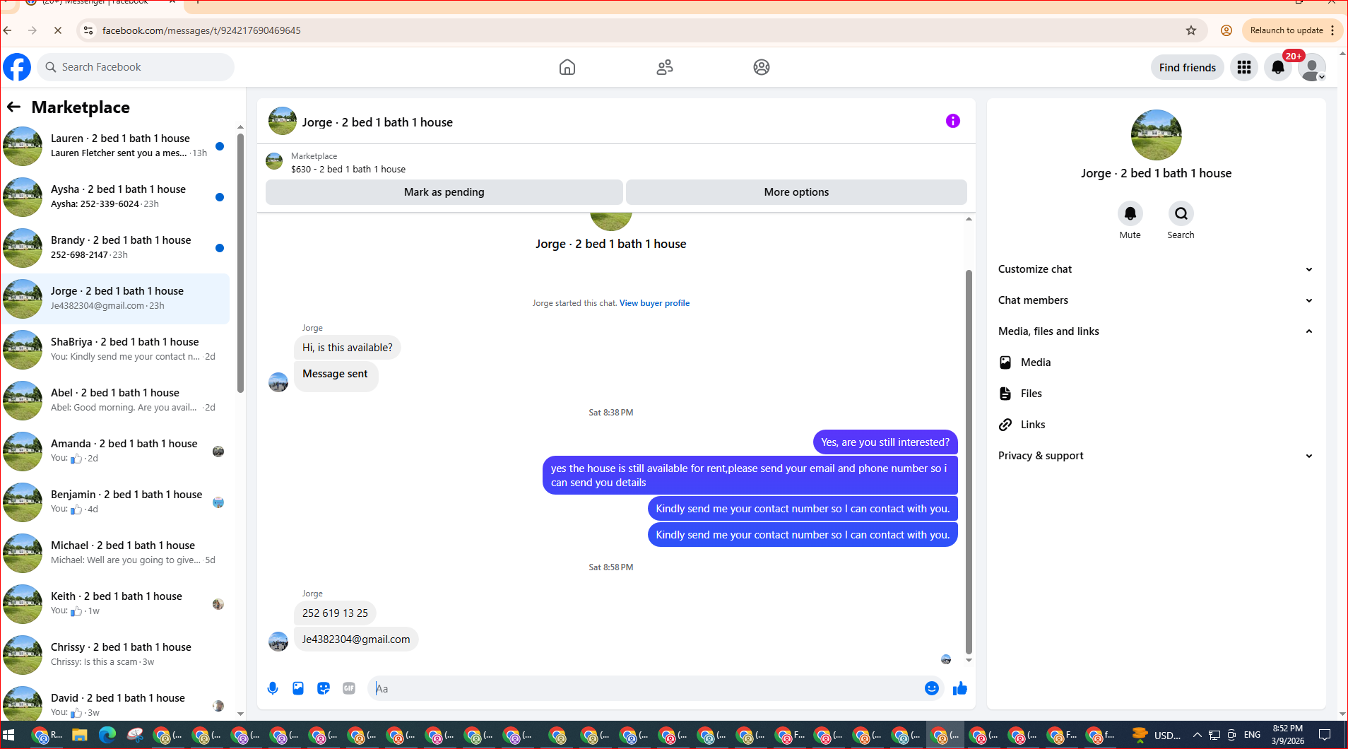Viewport: 1348px width, 749px height.
Task: Expand Customize chat section
Action: click(1156, 269)
